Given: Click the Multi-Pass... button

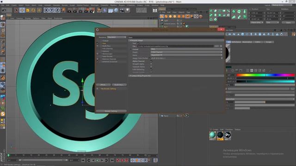Looking at the screenshot, I should click(x=119, y=85).
